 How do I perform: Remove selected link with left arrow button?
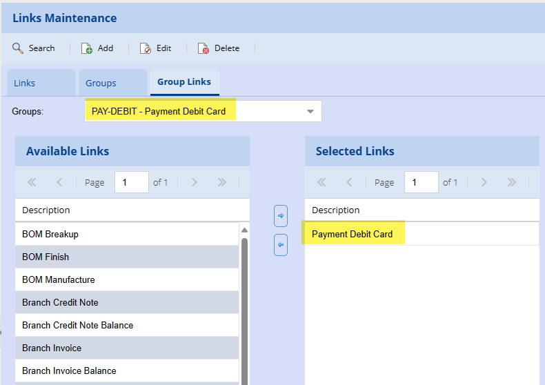point(281,244)
